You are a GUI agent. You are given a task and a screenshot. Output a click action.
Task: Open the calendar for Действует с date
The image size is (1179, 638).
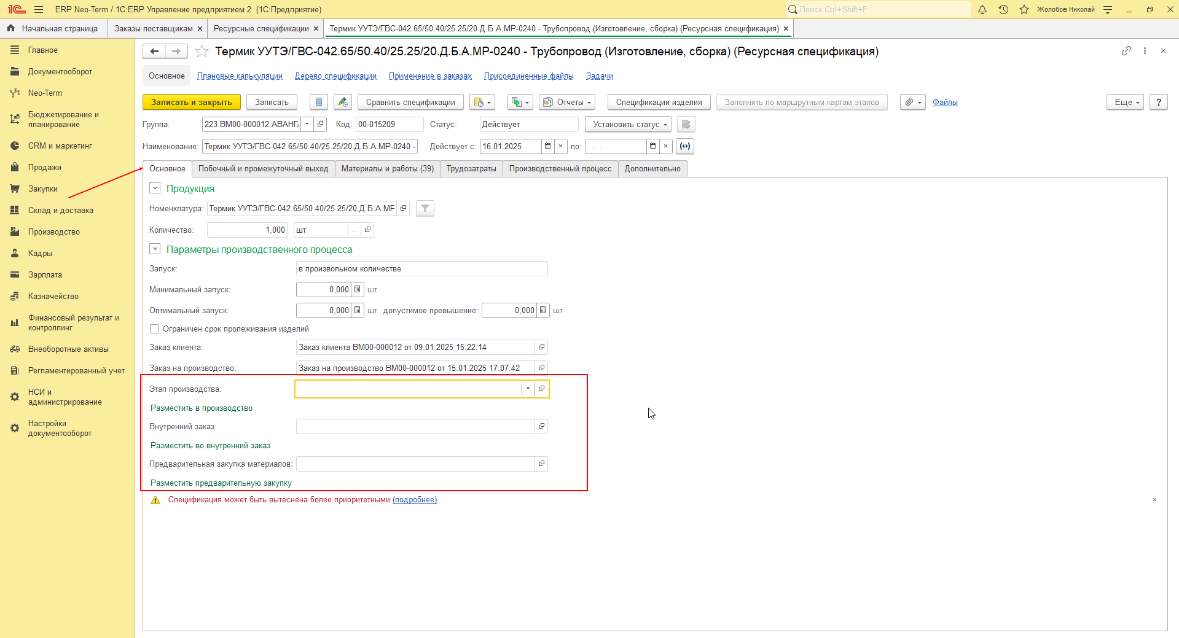click(x=547, y=146)
